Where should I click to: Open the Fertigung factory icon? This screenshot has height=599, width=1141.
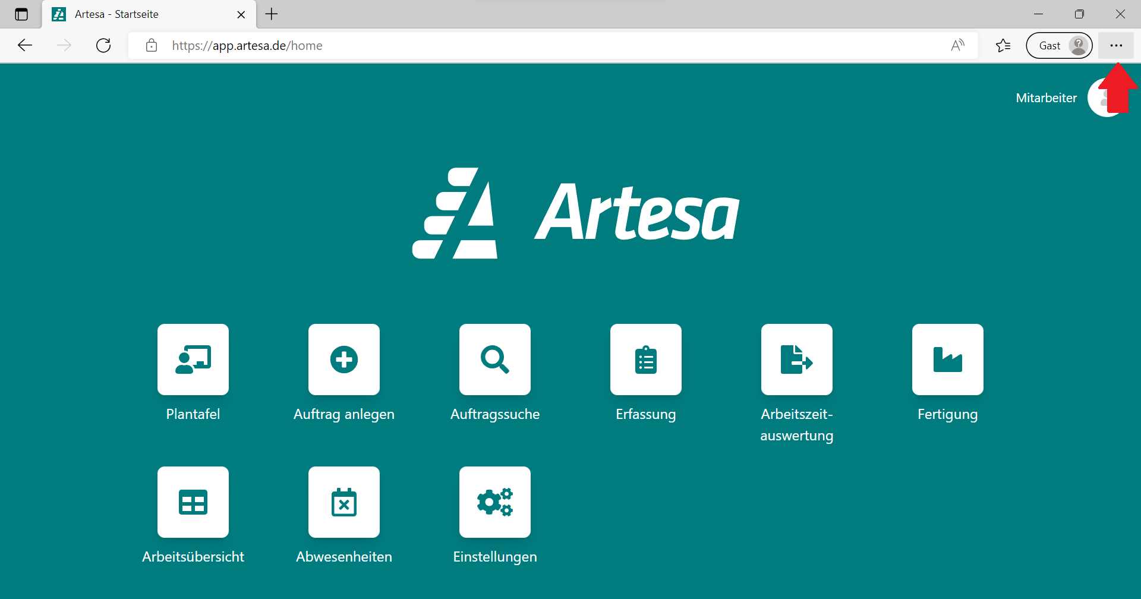pos(948,360)
